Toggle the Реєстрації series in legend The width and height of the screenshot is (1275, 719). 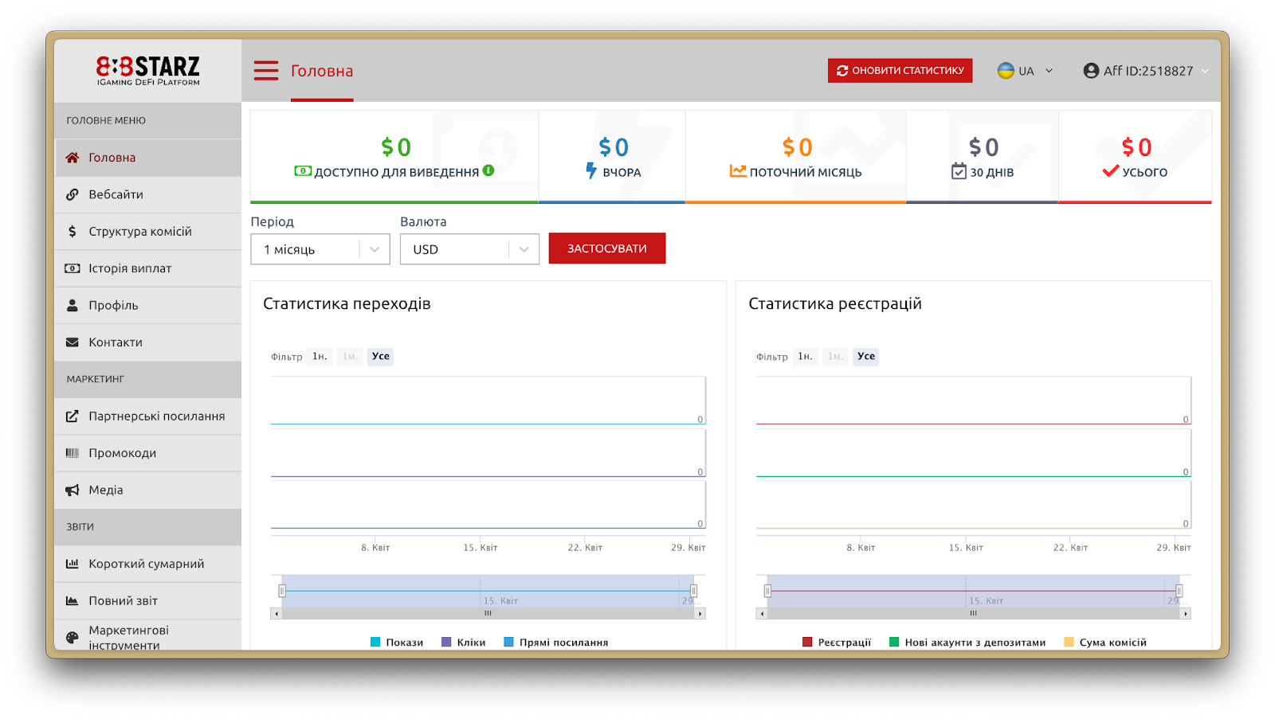[x=837, y=642]
